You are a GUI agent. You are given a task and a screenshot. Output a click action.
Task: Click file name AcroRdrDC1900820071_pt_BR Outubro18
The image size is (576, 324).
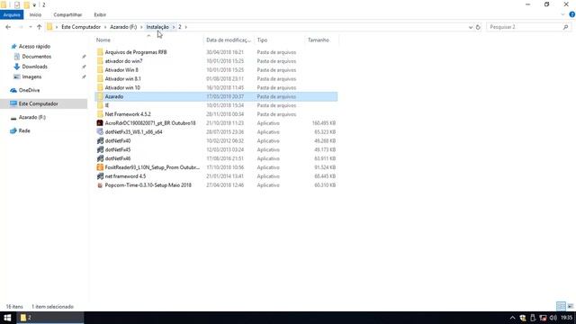point(150,123)
